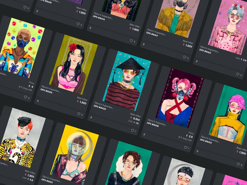Open collection link above ZIPS #8411
The height and width of the screenshot is (185, 247).
pos(51,179)
